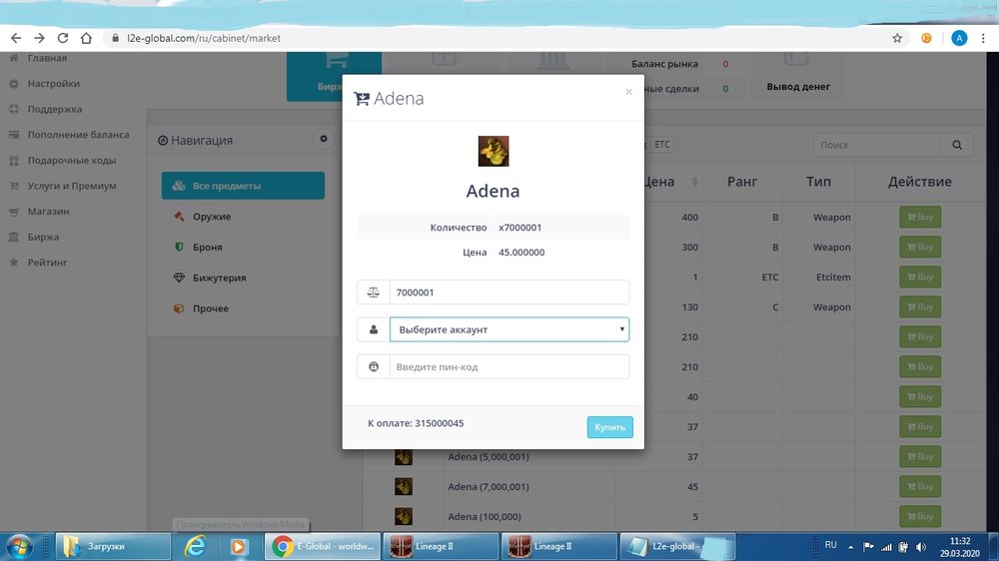Open the Выберите аккаунт dropdown

click(x=508, y=329)
